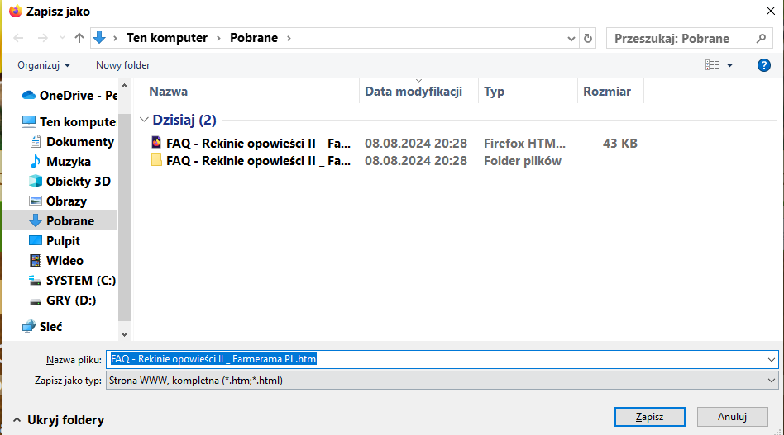Open Zapisz jako typ combo box

pyautogui.click(x=442, y=381)
